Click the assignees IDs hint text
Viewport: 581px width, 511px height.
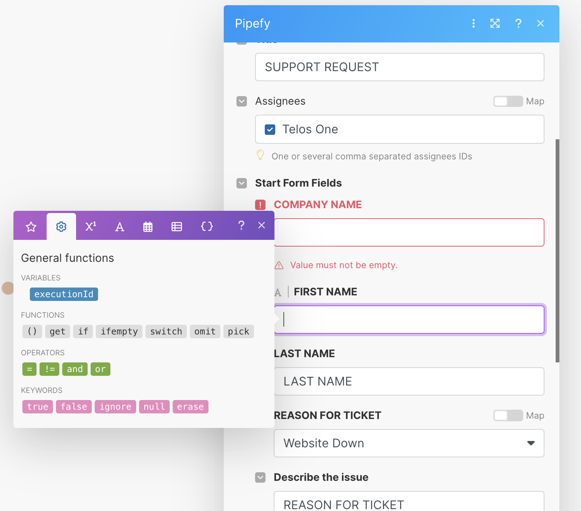tap(372, 156)
